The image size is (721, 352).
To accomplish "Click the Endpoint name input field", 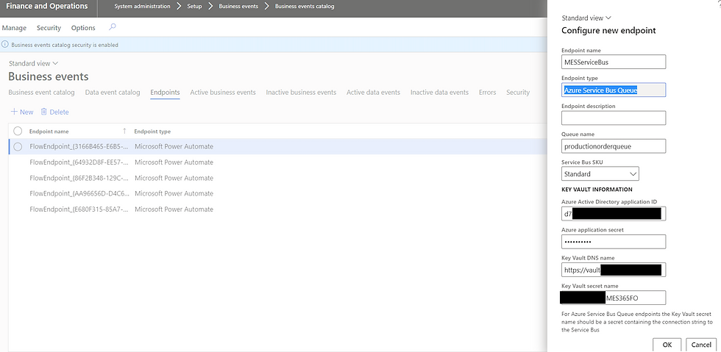I will click(x=614, y=62).
